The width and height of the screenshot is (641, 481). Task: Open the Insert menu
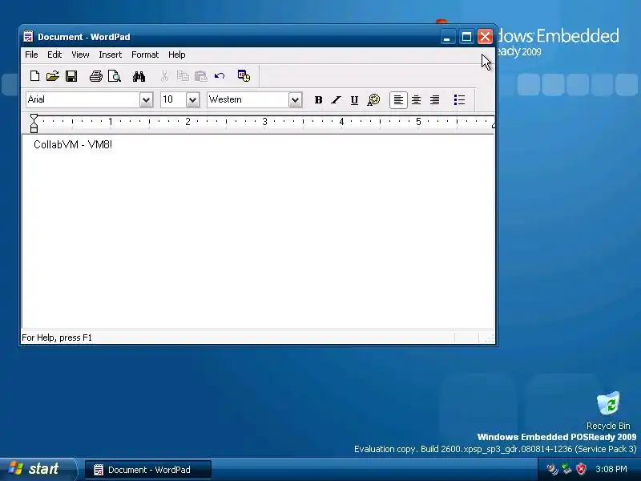click(x=111, y=55)
